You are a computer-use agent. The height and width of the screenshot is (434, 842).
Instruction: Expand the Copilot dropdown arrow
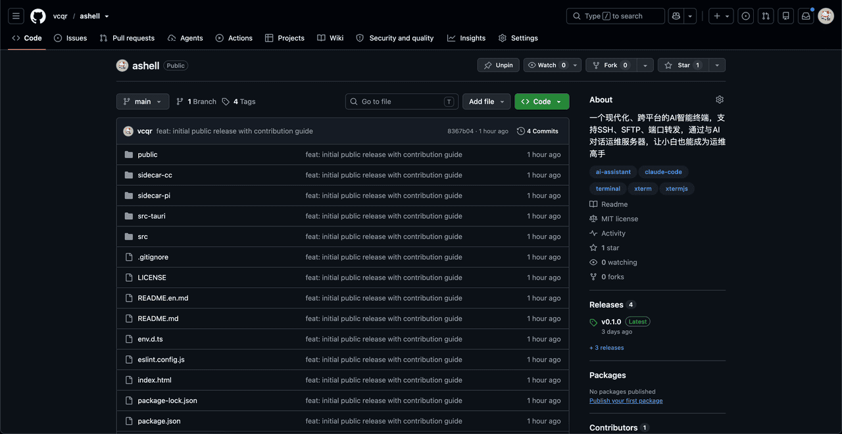(x=690, y=16)
